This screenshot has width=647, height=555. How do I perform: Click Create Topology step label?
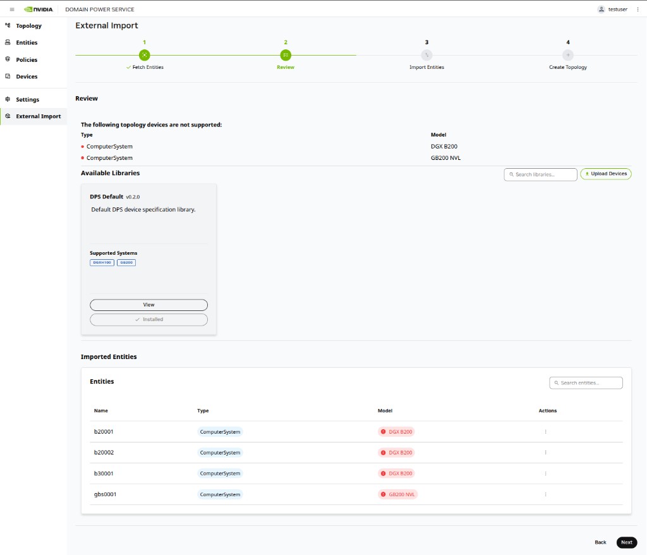(568, 67)
